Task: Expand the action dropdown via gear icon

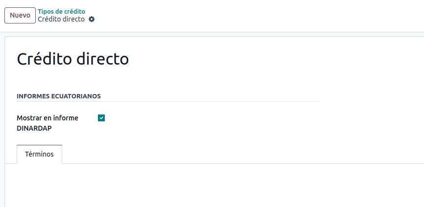Action: tap(92, 19)
